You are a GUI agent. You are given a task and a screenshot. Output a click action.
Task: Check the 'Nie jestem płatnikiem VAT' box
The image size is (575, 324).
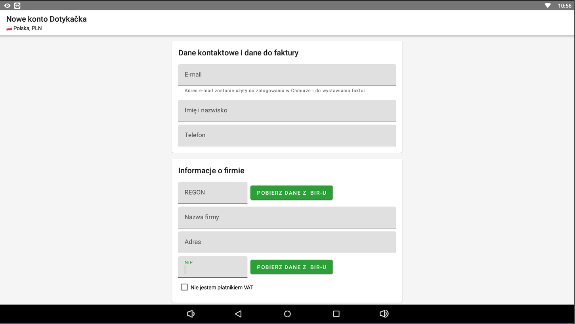[184, 287]
